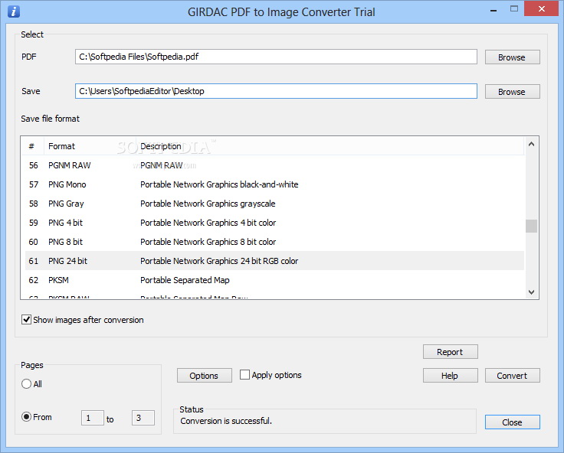Click scroll up arrow of format list
The image size is (564, 453).
tap(531, 144)
